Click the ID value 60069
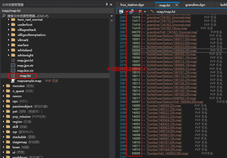The image size is (227, 158). point(136,153)
